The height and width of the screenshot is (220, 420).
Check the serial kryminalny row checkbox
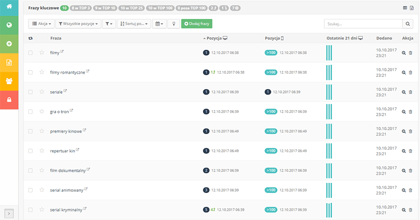click(31, 210)
